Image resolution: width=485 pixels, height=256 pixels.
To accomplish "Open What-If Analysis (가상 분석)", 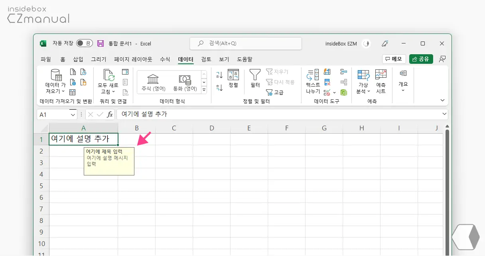I will click(x=363, y=82).
